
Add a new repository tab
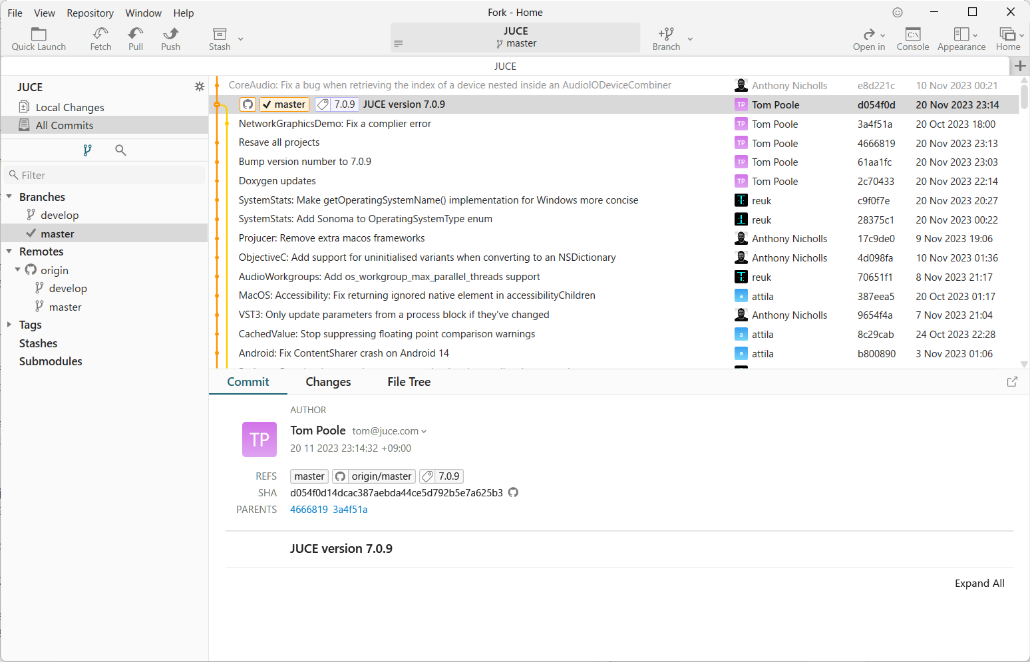click(x=1020, y=66)
